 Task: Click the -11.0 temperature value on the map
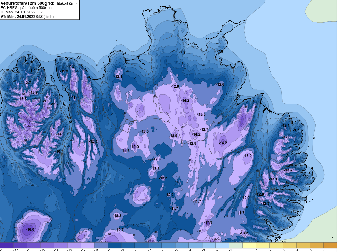tap(32, 71)
